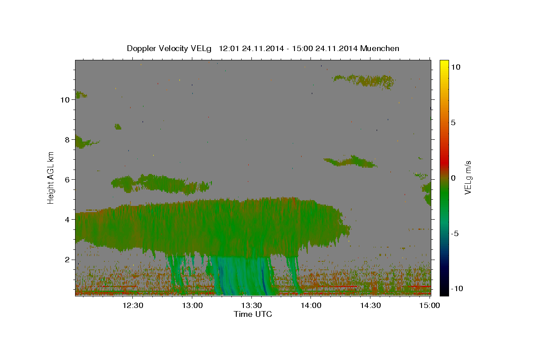
Task: Select the '14:00' time axis label
Action: point(311,305)
